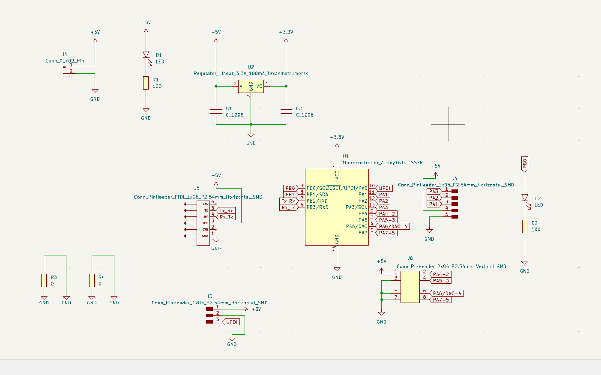
Task: Select pin 1 of connector J1
Action: [x=70, y=67]
